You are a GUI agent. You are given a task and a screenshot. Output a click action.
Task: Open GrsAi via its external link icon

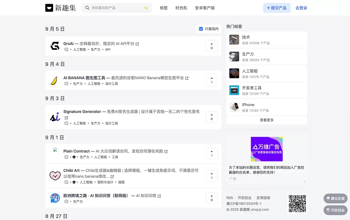137,44
